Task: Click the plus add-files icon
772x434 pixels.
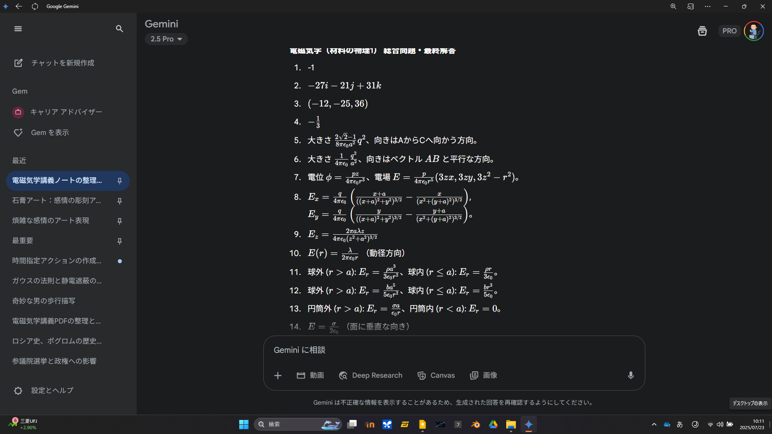Action: [278, 375]
